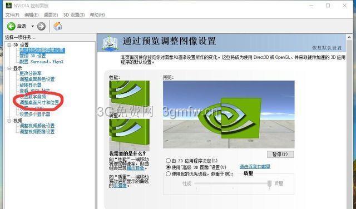The image size is (356, 209).
Task: Minimize the NVIDIA control panel window
Action: click(x=311, y=6)
